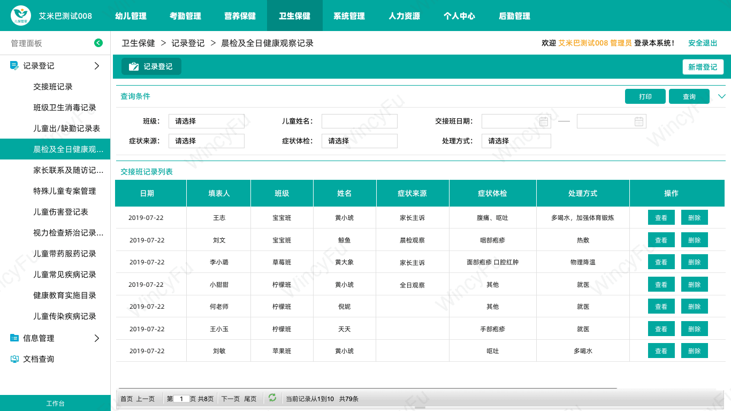Click the 新增登记 button
731x411 pixels.
point(703,67)
